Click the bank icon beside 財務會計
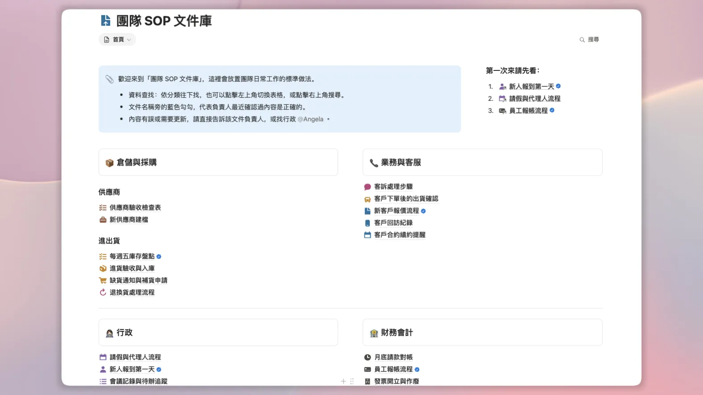Image resolution: width=703 pixels, height=395 pixels. (x=374, y=333)
